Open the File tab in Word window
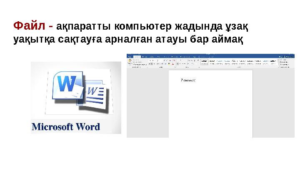This screenshot has height=169, width=300. [130, 57]
